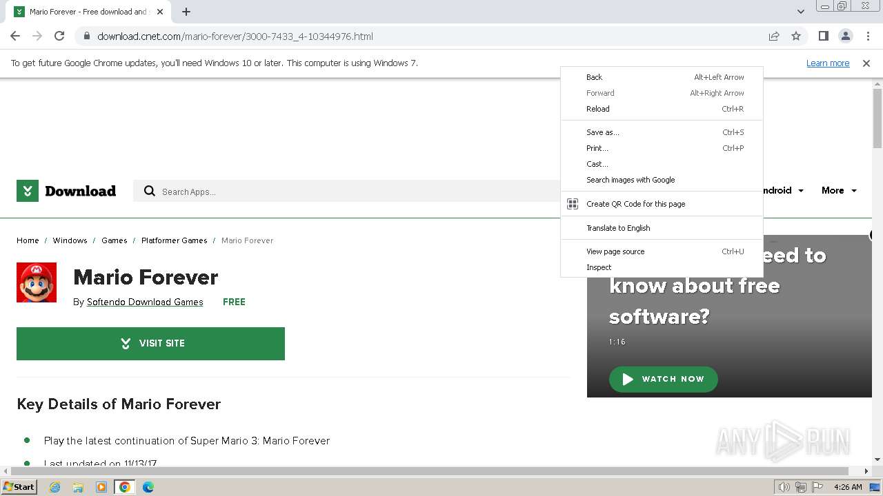Click the WATCH NOW video button

(663, 379)
